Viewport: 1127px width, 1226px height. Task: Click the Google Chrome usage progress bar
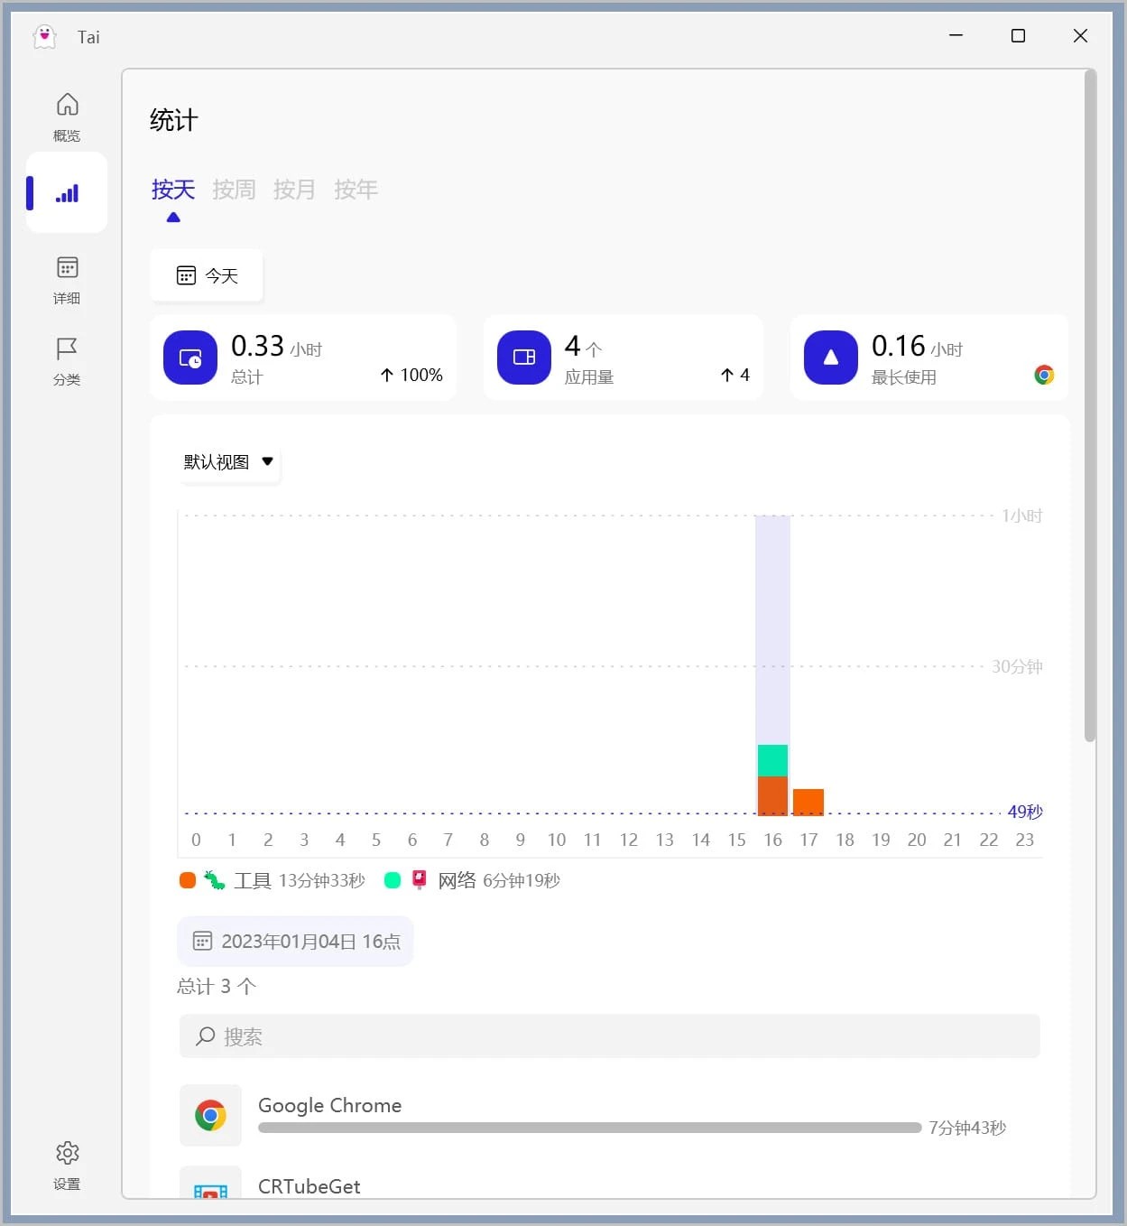click(590, 1128)
